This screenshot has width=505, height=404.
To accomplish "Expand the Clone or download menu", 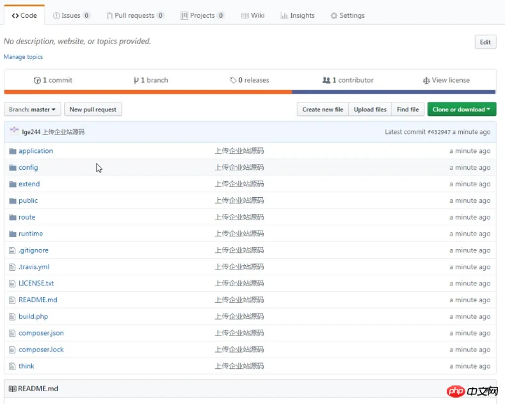I will pos(461,109).
